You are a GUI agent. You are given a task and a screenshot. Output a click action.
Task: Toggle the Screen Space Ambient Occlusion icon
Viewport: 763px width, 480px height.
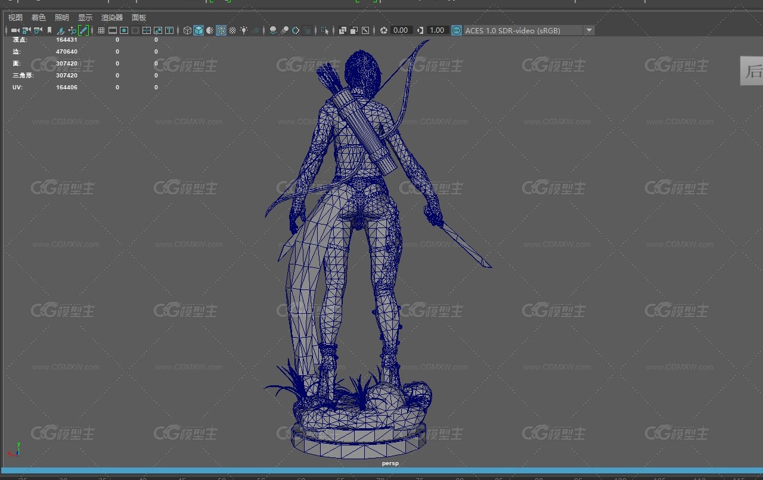(x=272, y=30)
